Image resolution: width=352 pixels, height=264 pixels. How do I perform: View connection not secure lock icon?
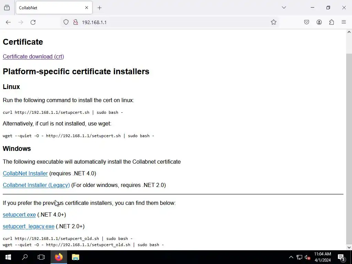(x=76, y=22)
